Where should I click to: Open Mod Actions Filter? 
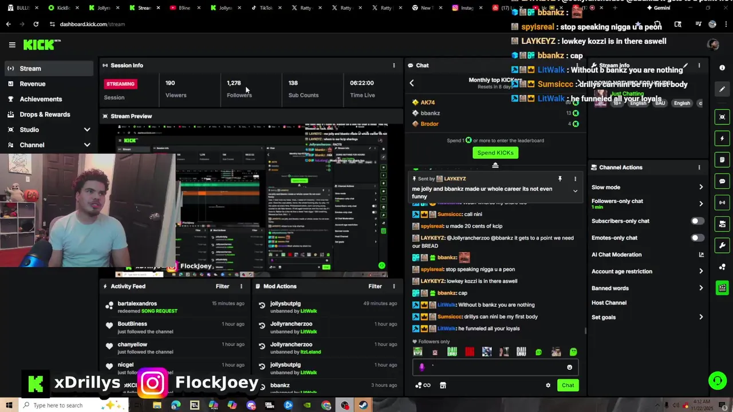pyautogui.click(x=375, y=286)
